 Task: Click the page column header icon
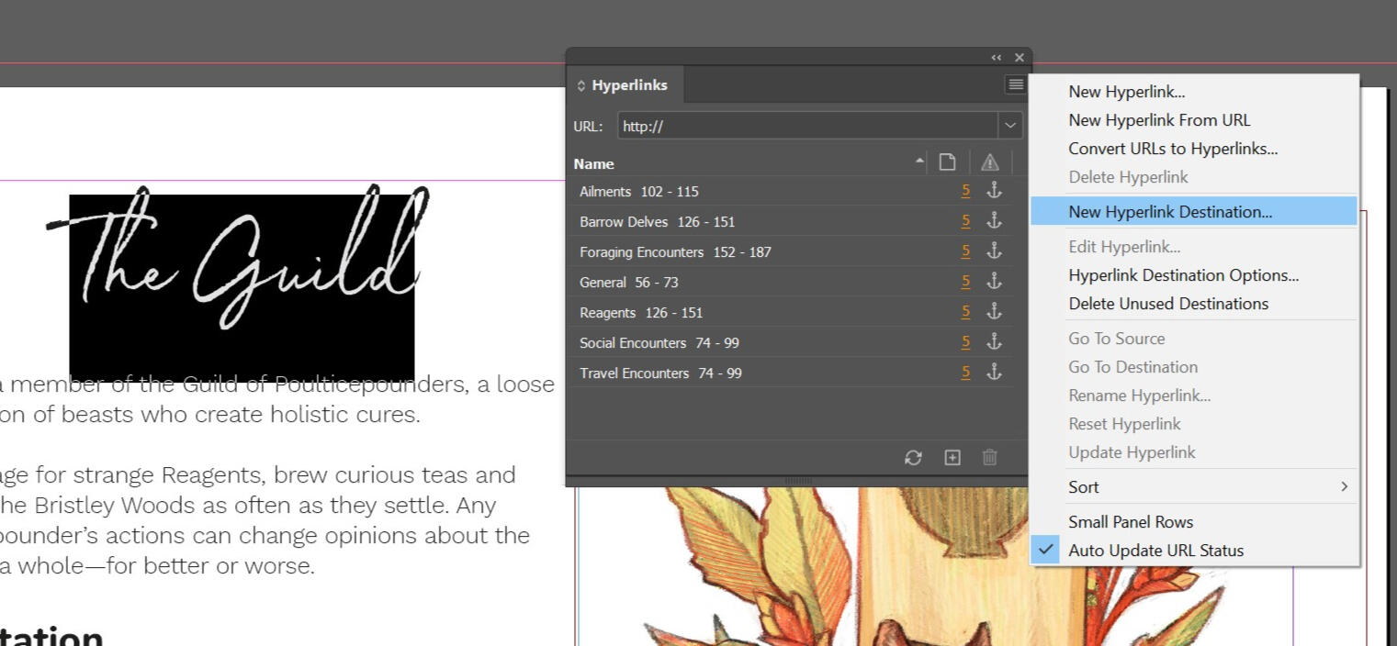click(947, 161)
